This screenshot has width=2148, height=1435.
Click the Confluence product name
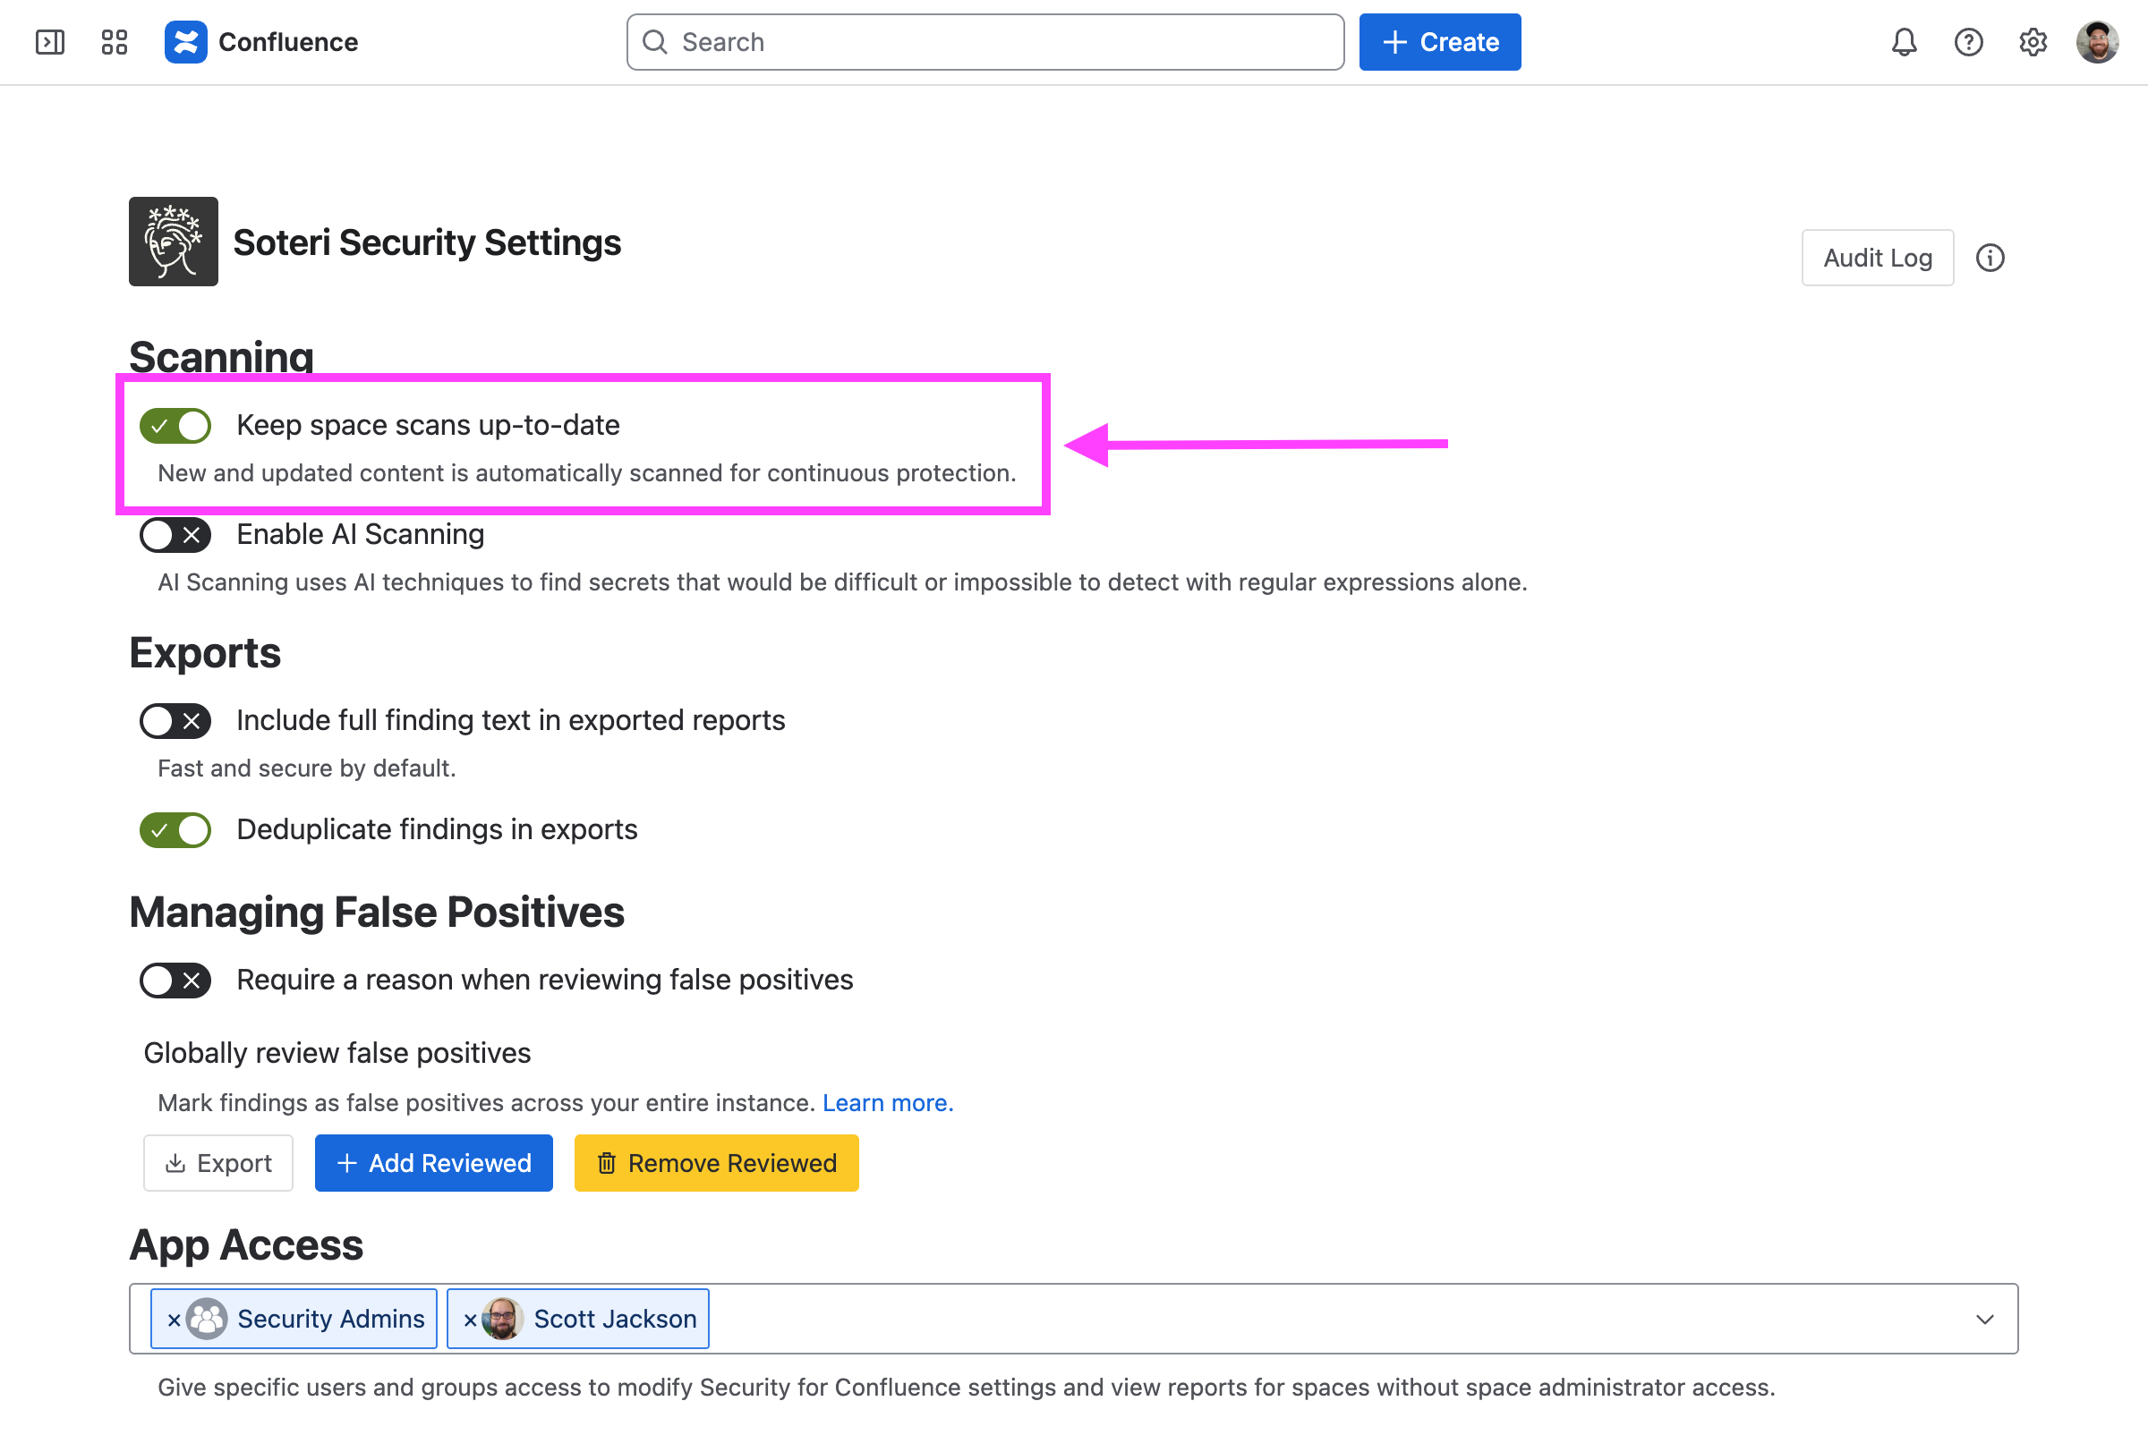click(287, 42)
